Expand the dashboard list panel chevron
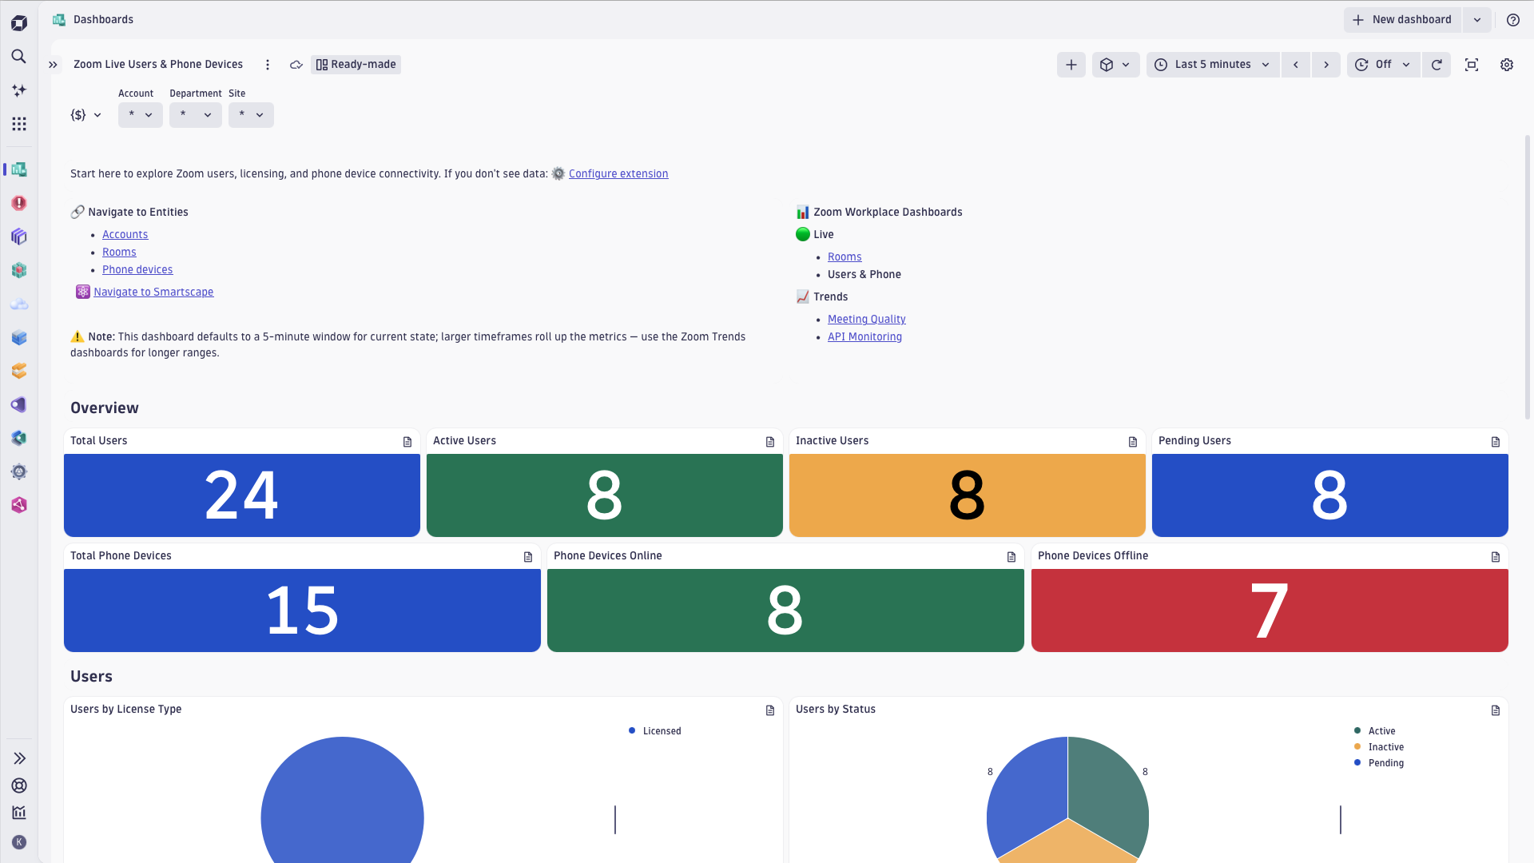Viewport: 1534px width, 863px height. (x=53, y=65)
